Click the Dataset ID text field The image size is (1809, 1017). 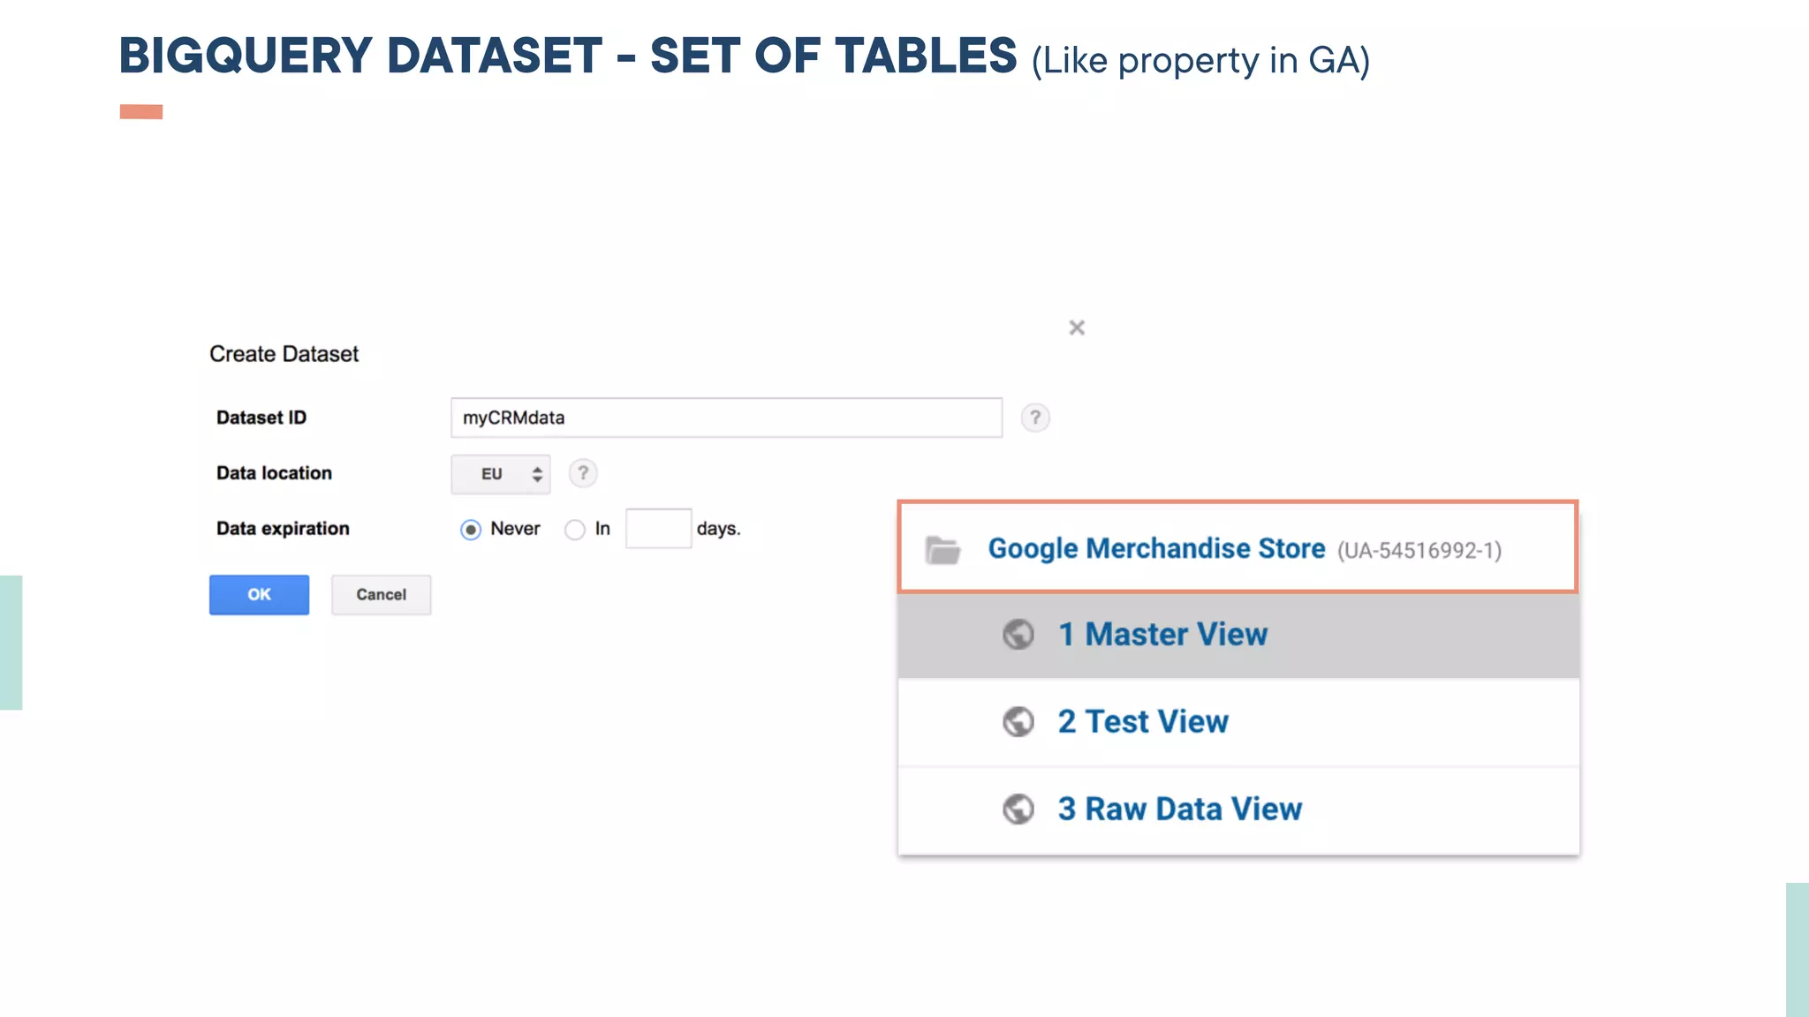click(x=726, y=418)
